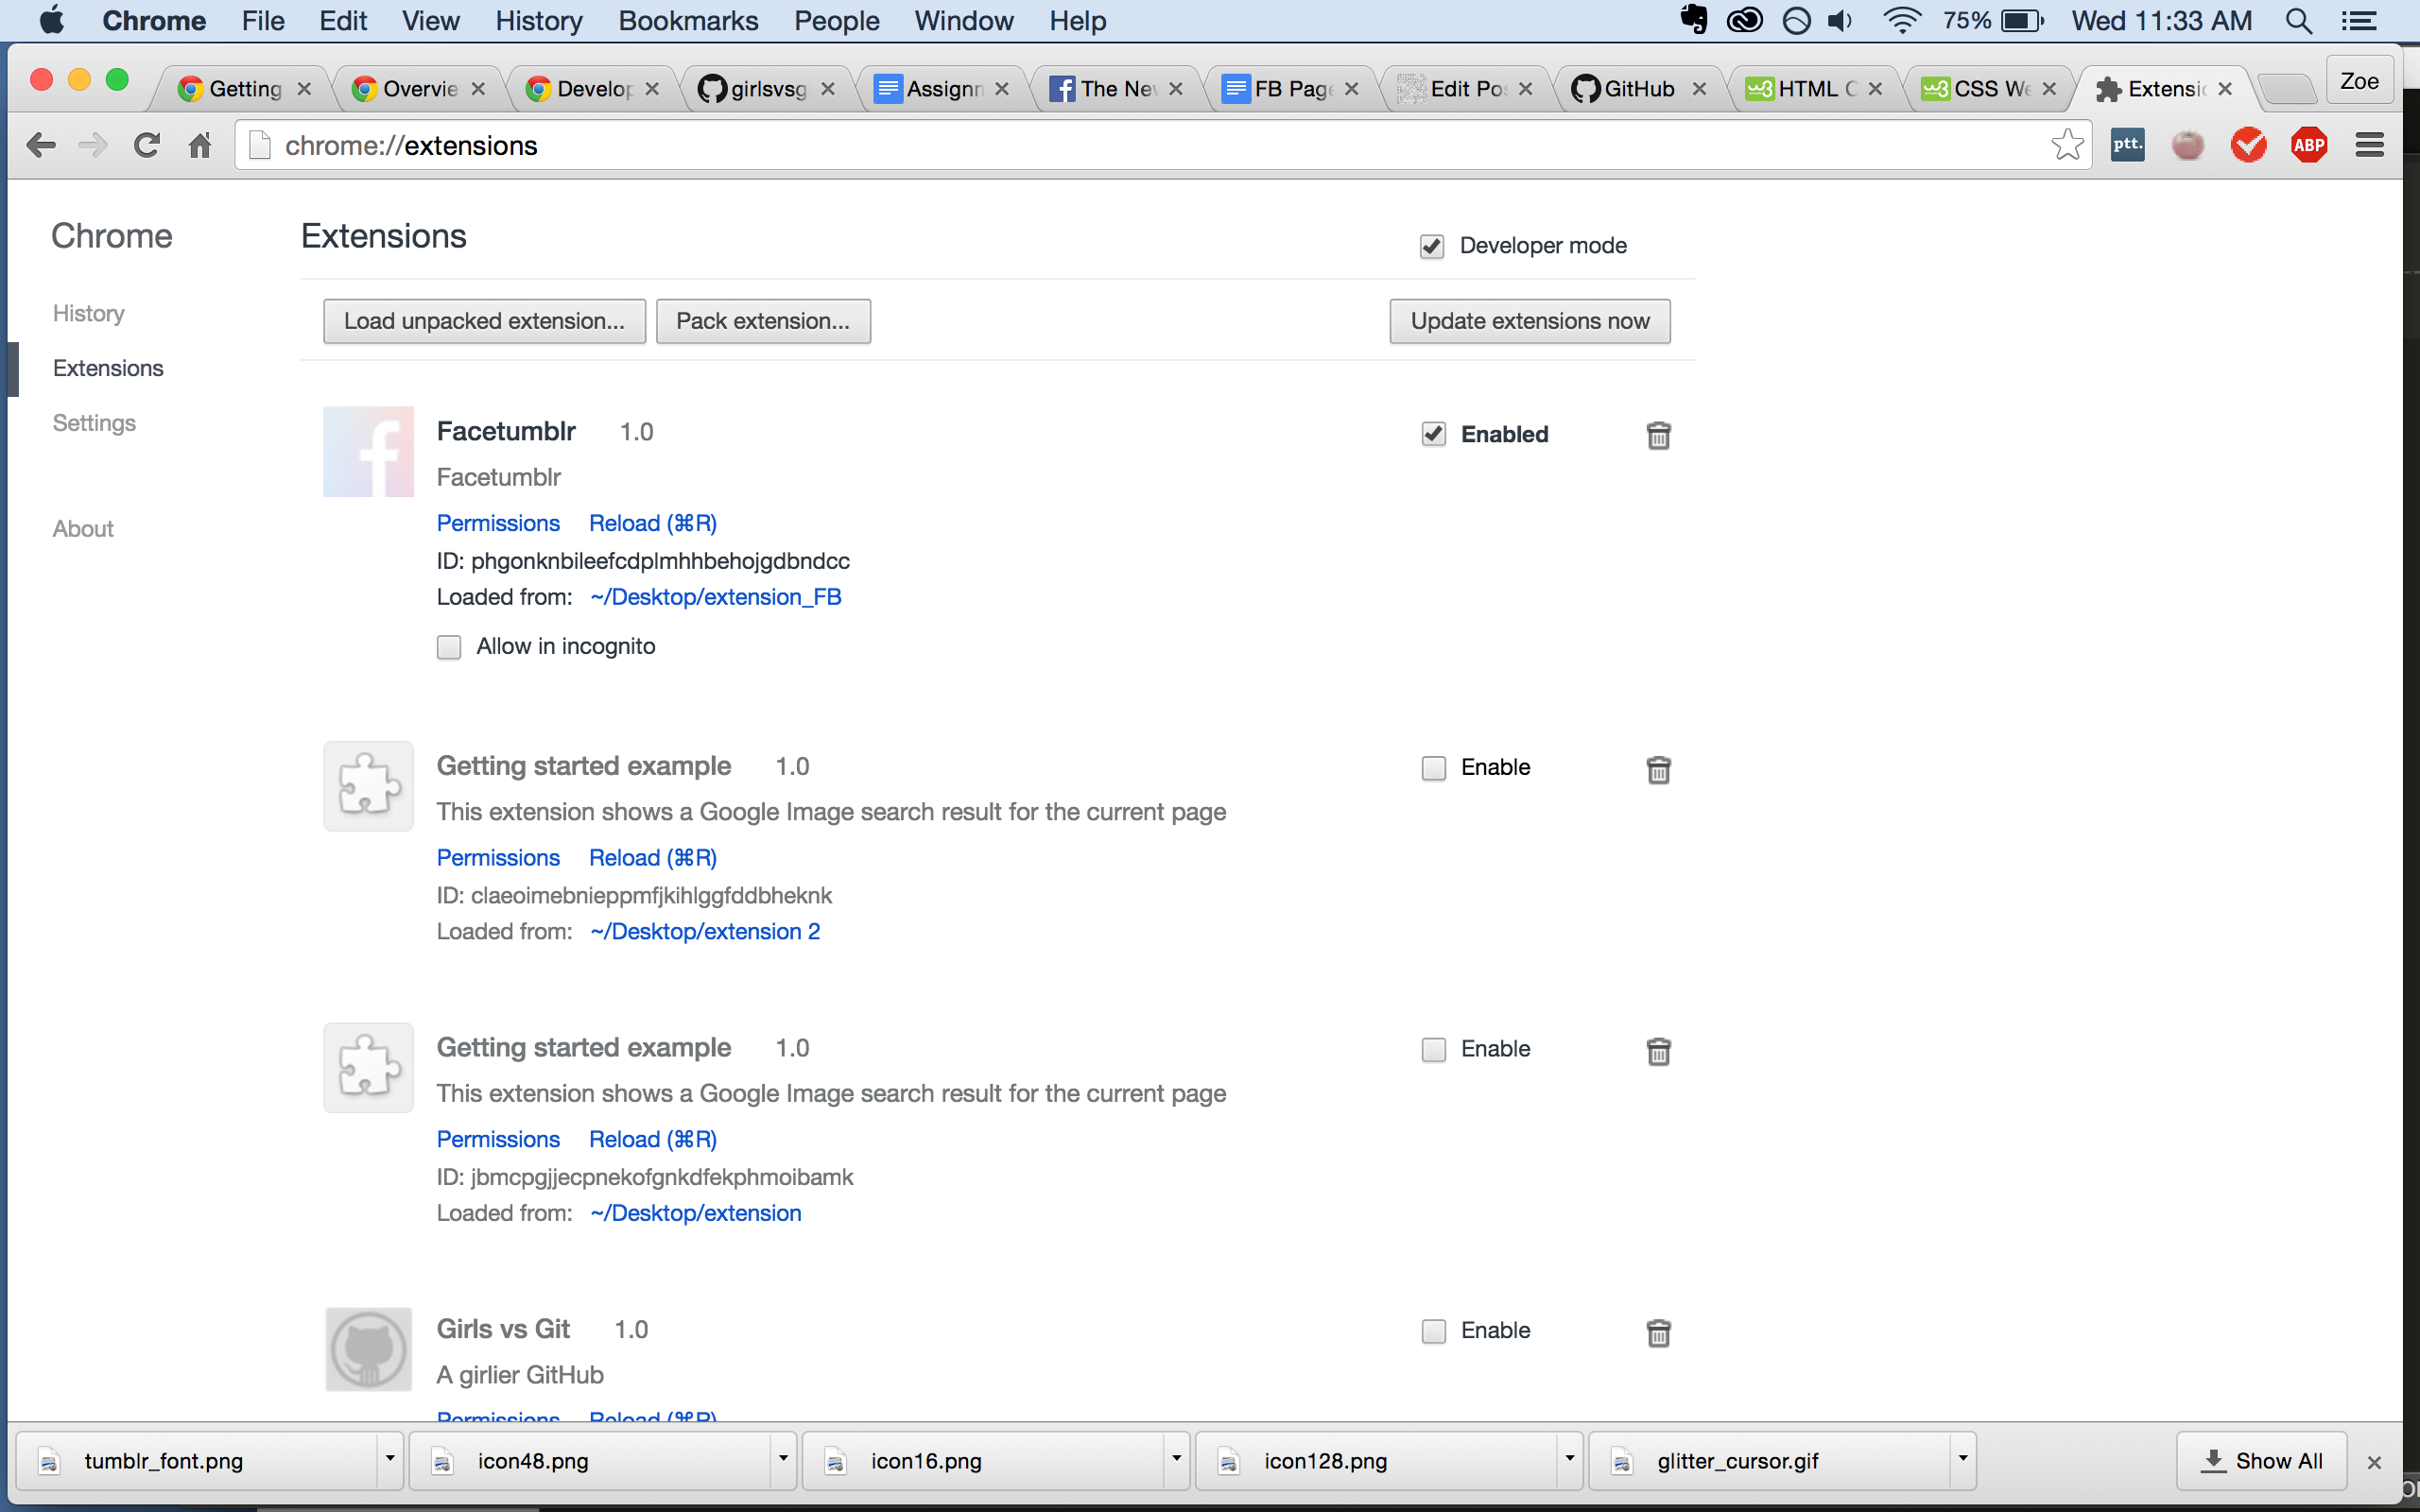Click the volume icon in the menu bar
This screenshot has height=1512, width=2420.
(1840, 21)
